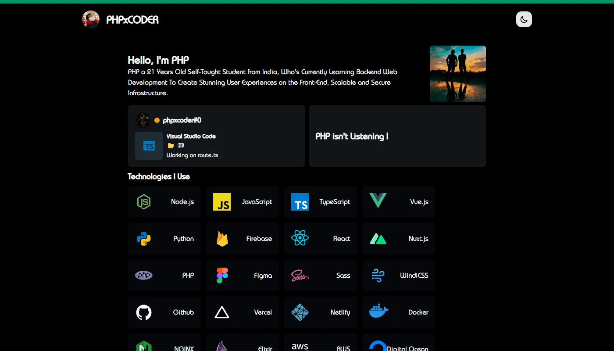Click the Elixir purple drop icon
The width and height of the screenshot is (614, 351).
[x=222, y=346]
